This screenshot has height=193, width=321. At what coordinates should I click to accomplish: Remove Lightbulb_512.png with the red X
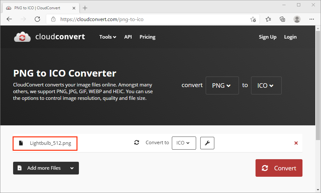coord(296,143)
